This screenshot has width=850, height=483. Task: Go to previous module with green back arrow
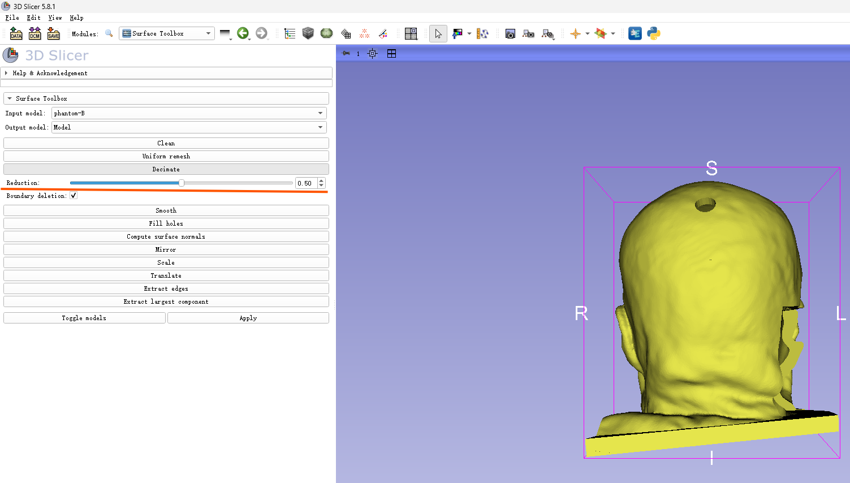[x=243, y=33]
